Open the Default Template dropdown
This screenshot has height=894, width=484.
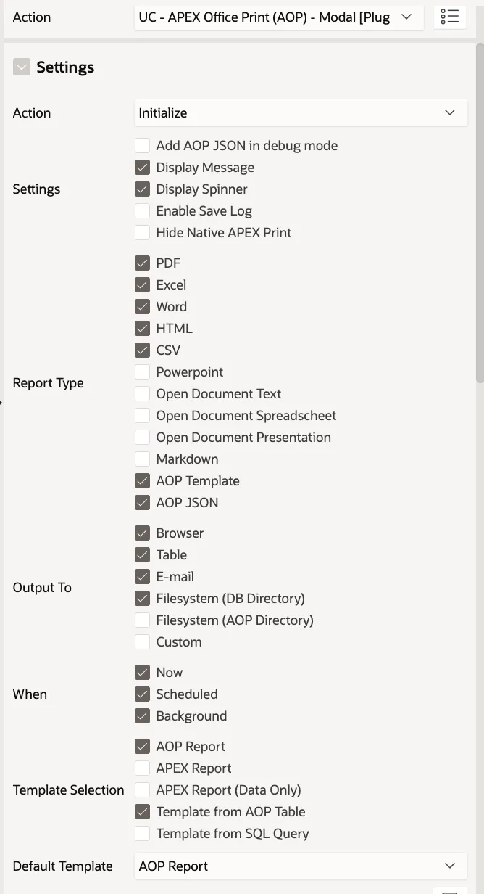tap(301, 866)
